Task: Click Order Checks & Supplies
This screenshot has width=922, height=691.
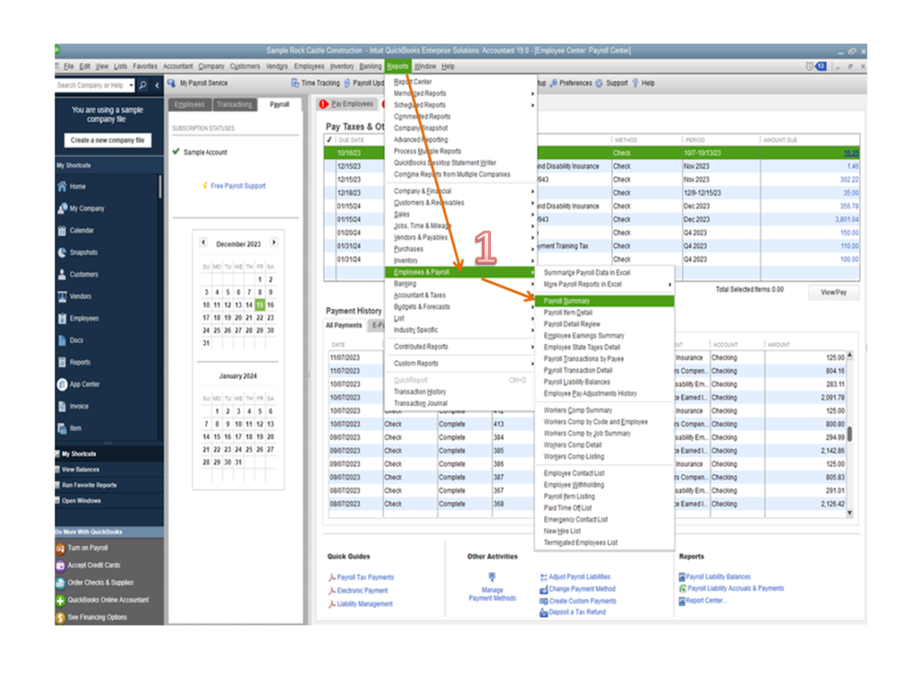Action: 95,583
